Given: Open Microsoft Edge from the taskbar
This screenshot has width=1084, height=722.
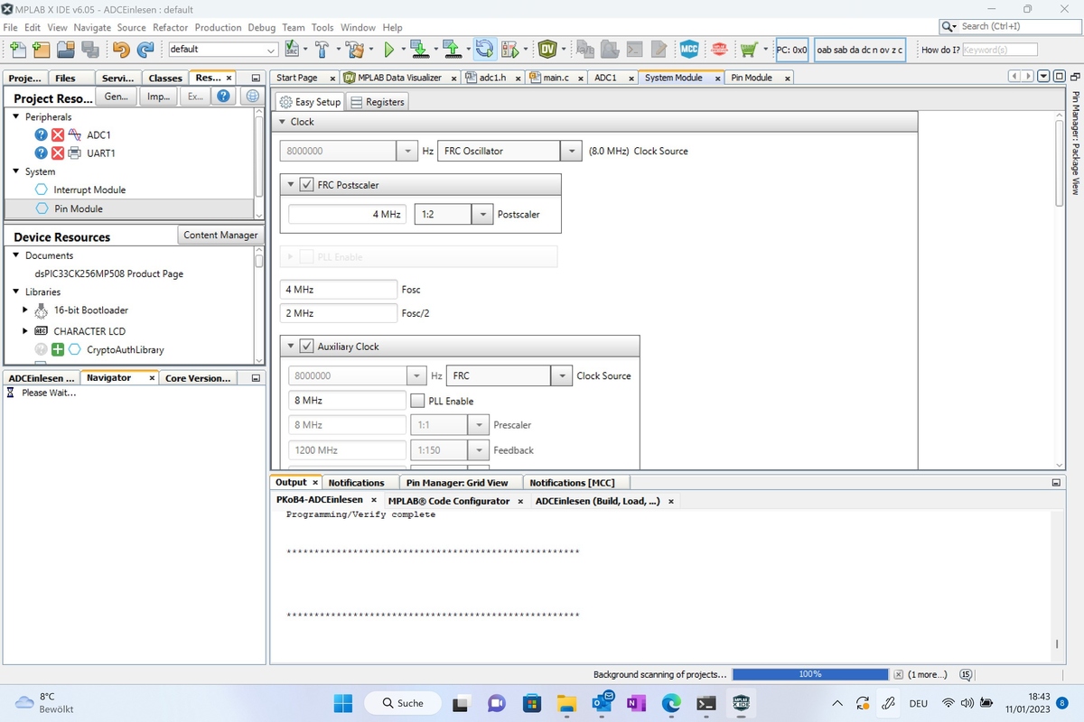Looking at the screenshot, I should (671, 703).
